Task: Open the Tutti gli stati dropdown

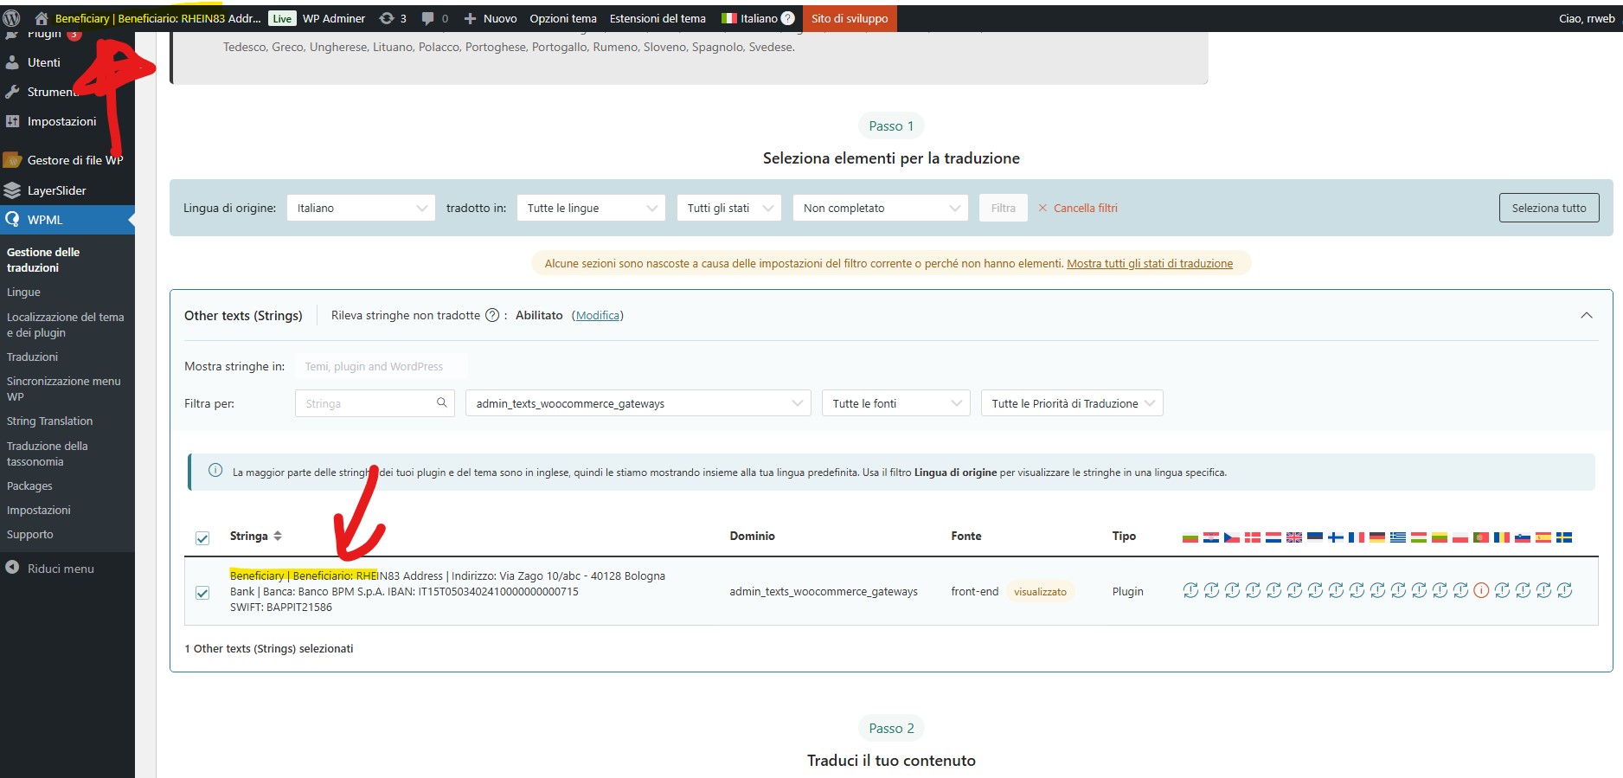Action: [728, 208]
